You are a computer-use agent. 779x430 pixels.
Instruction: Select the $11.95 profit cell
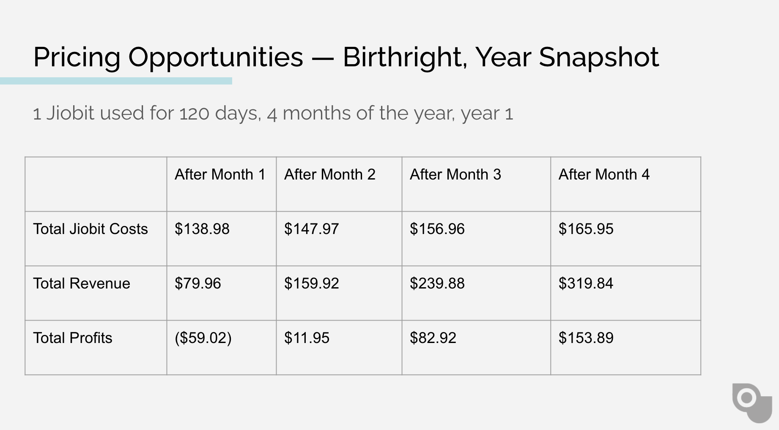coord(339,348)
